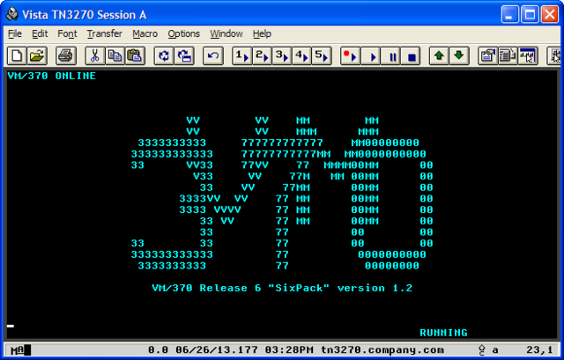Open the Macro menu
The image size is (564, 360).
pos(145,33)
